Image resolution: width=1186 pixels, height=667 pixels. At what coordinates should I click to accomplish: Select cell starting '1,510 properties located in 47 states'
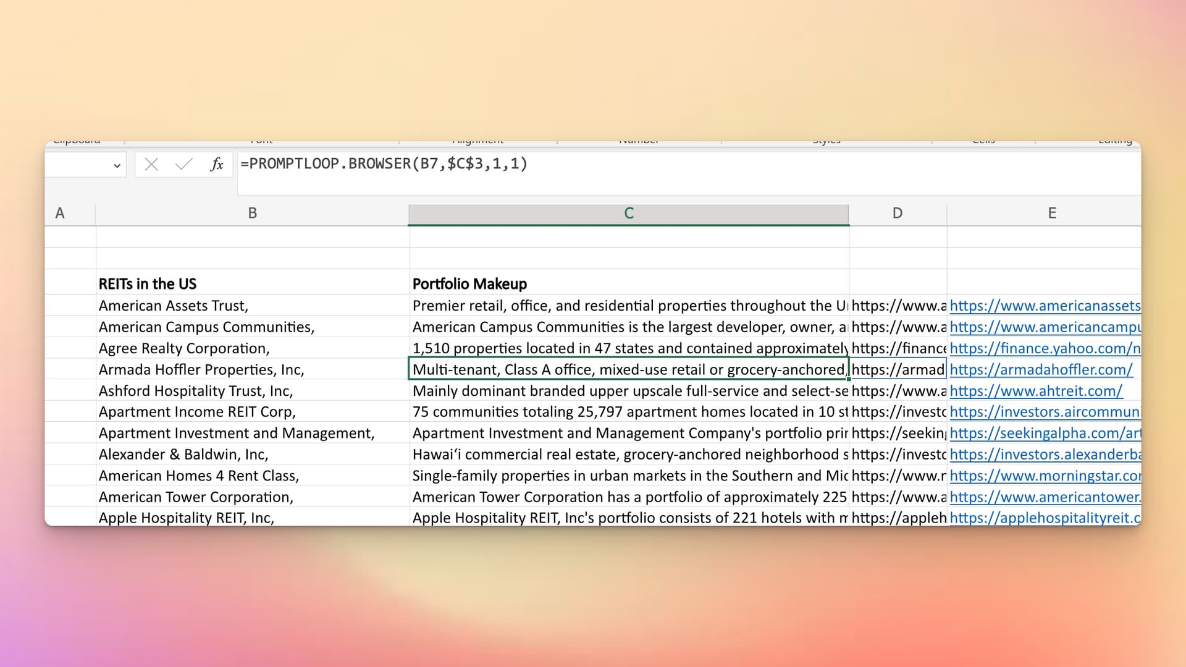(629, 348)
